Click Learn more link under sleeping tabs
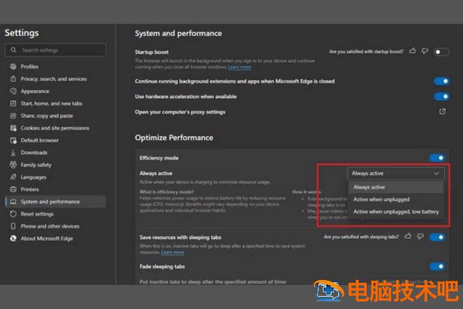 click(173, 252)
